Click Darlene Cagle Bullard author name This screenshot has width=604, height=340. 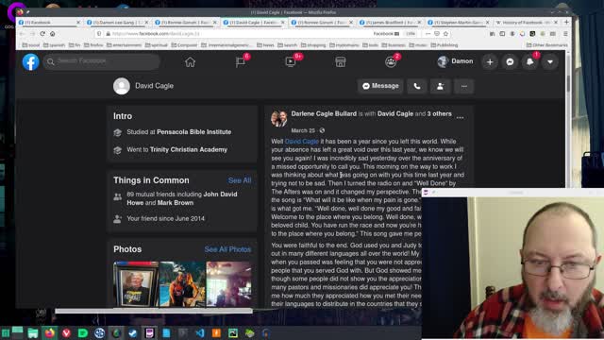click(x=324, y=113)
